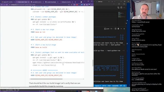
Task: Bookmark this page with the star icon
Action: point(71,5)
